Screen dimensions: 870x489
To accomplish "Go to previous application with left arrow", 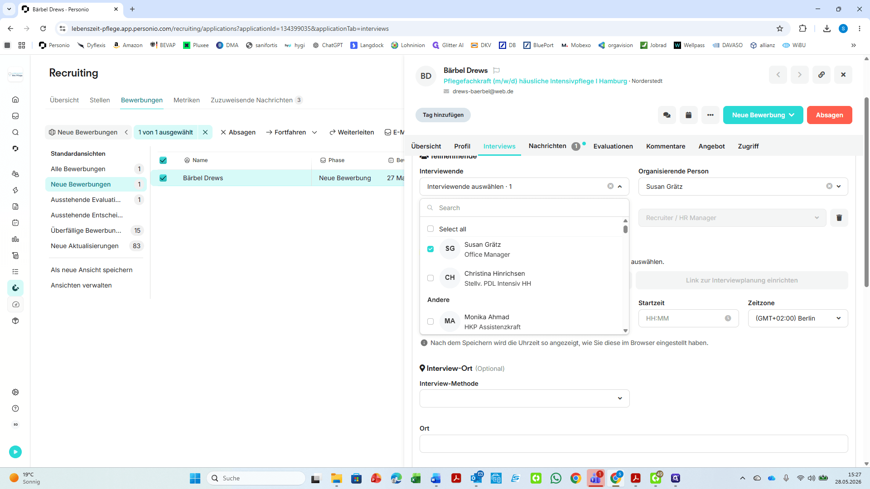I will pyautogui.click(x=778, y=75).
